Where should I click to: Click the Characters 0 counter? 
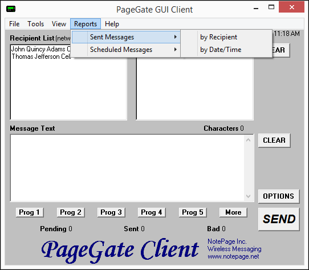click(223, 128)
